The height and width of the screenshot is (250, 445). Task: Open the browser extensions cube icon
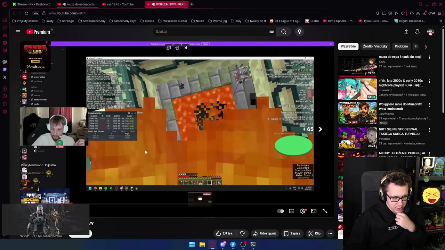tap(412, 13)
